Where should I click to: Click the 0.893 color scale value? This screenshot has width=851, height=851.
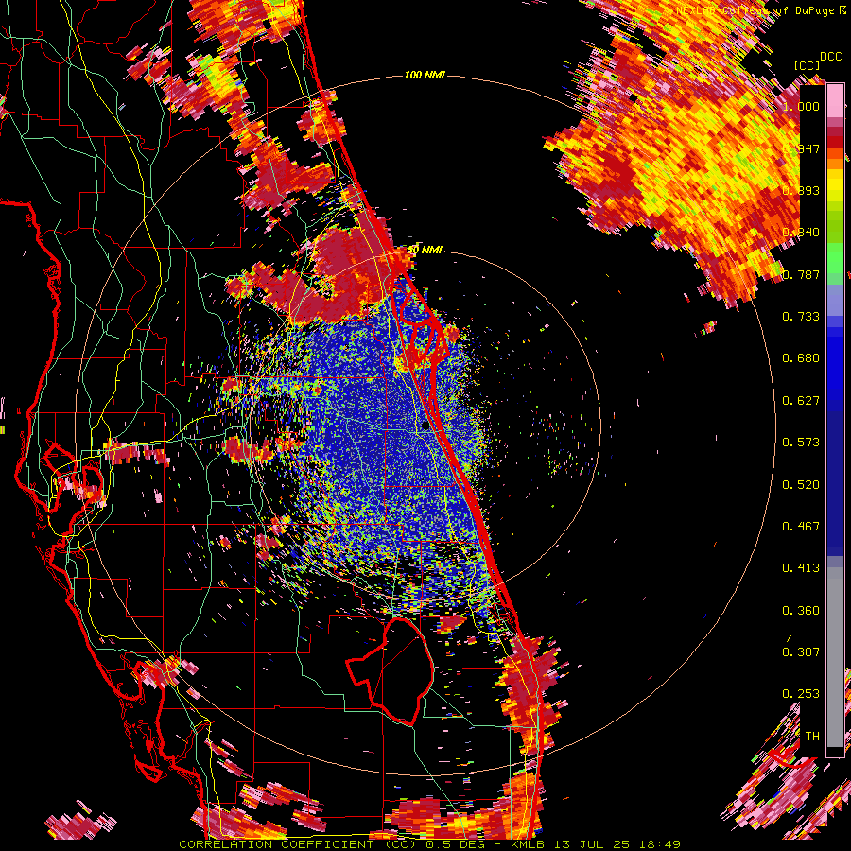click(801, 190)
